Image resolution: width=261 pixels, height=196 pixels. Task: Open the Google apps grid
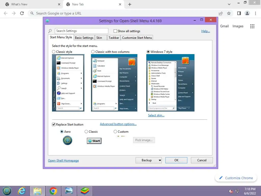click(x=252, y=26)
